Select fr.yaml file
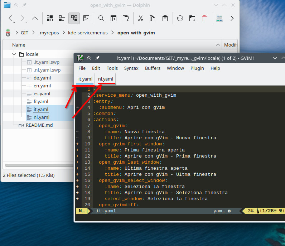Viewport: 285px width, 246px height. pos(41,102)
